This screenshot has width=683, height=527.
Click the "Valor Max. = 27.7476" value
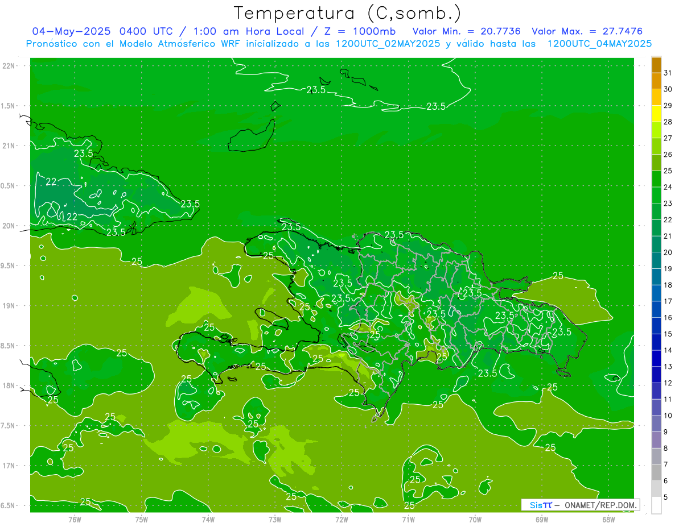click(587, 31)
